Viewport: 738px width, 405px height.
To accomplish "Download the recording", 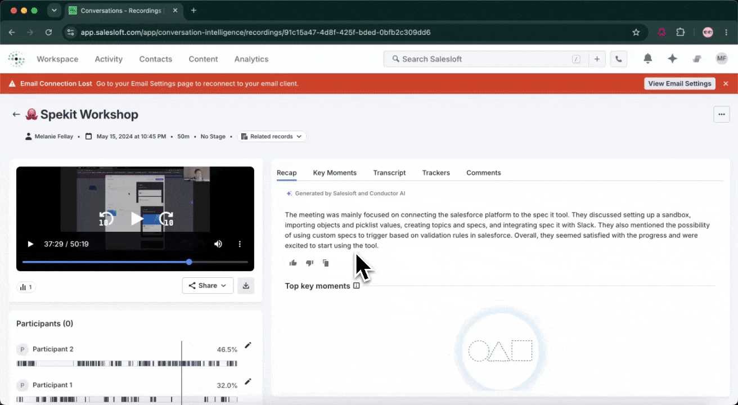I will 246,285.
